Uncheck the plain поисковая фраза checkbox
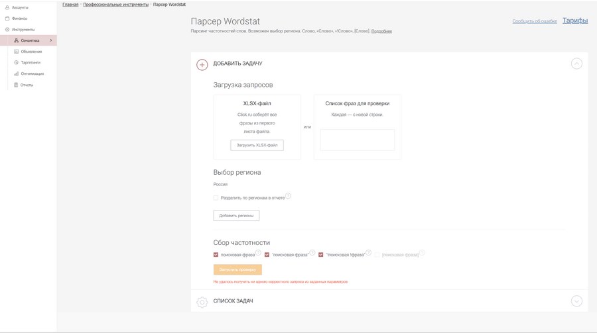The height and width of the screenshot is (333, 597). (x=216, y=255)
